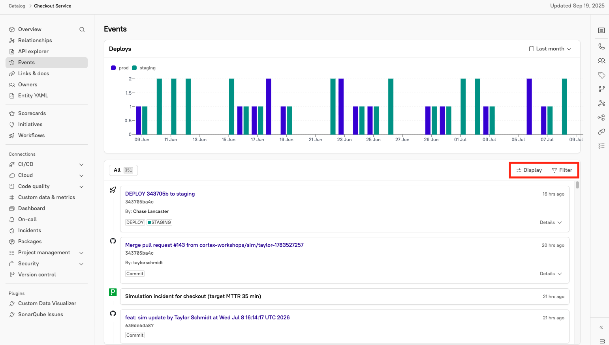Image resolution: width=609 pixels, height=345 pixels.
Task: Open the people icon in the right rail
Action: [601, 61]
